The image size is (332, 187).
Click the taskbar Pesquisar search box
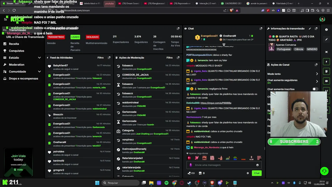121,183
